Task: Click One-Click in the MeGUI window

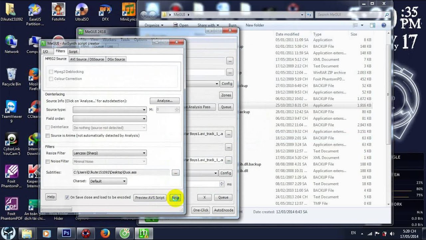Action: (201, 210)
